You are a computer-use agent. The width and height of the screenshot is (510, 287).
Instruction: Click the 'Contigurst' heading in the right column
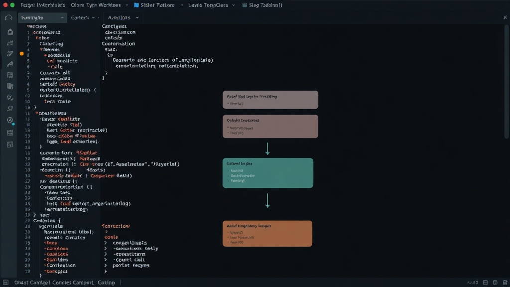[x=114, y=26]
